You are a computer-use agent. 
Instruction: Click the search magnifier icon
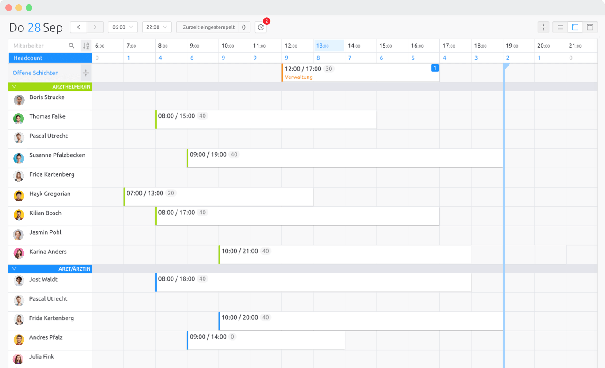tap(72, 46)
